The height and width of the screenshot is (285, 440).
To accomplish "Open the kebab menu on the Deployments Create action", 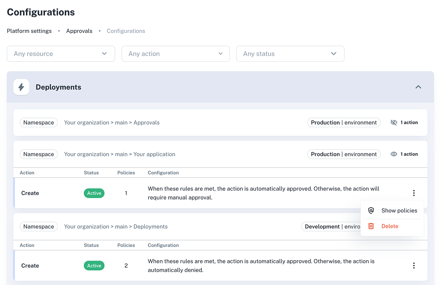I will pyautogui.click(x=414, y=265).
